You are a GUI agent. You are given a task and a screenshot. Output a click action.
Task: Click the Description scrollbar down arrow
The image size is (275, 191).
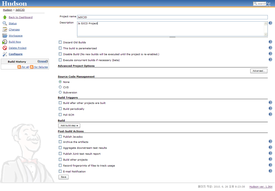click(x=266, y=34)
